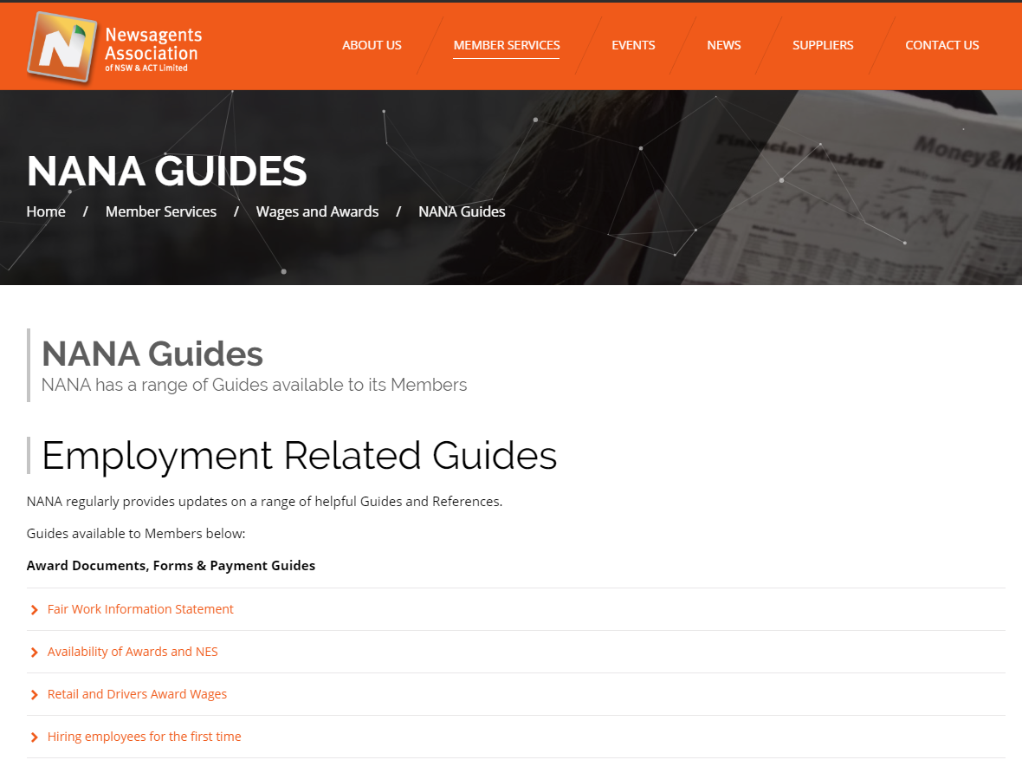Click the 'NANA regularly provides updates' sentence
Image resolution: width=1022 pixels, height=760 pixels.
[265, 502]
